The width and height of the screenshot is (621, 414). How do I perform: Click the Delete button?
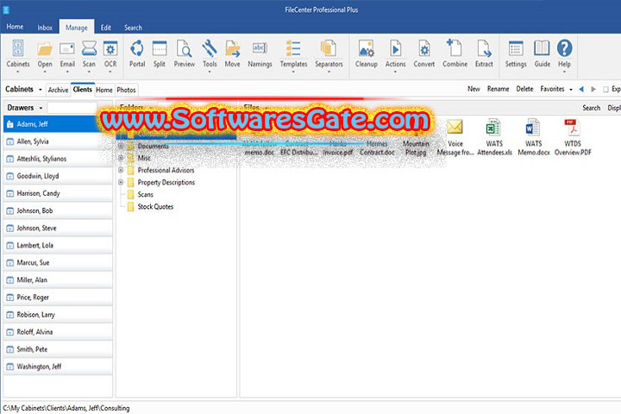coord(524,89)
